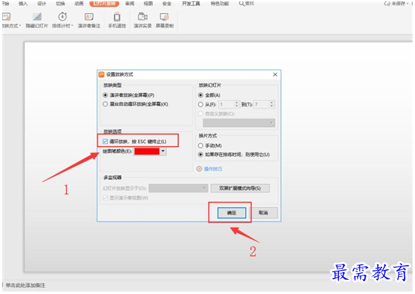415x294 pixels.
Task: Open the 自定义放映 custom show dropdown list
Action: click(239, 123)
